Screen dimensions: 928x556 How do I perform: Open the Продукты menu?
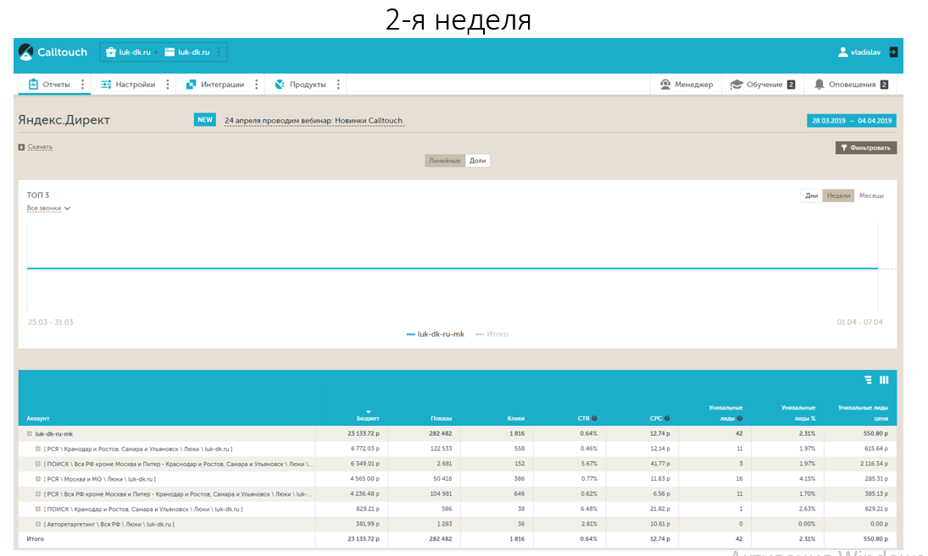(300, 85)
